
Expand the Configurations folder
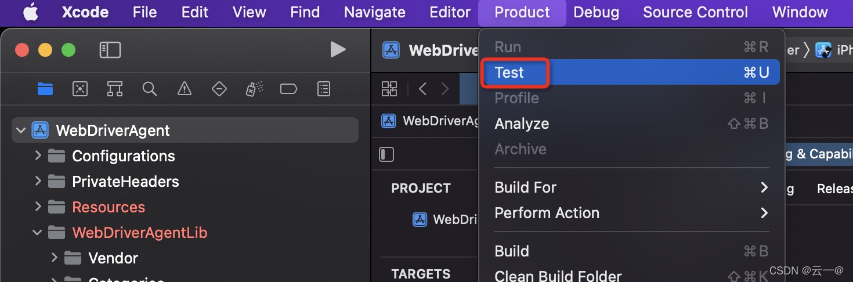(38, 156)
